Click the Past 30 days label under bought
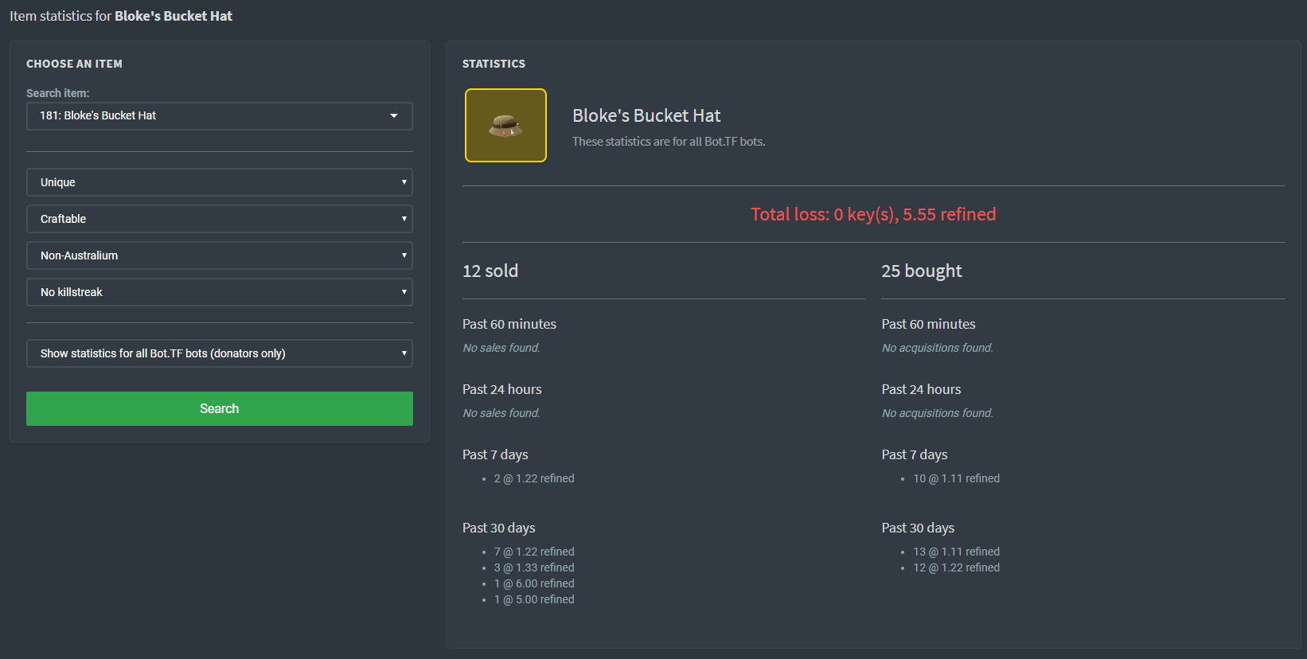Screen dimensions: 1307x659 918,528
